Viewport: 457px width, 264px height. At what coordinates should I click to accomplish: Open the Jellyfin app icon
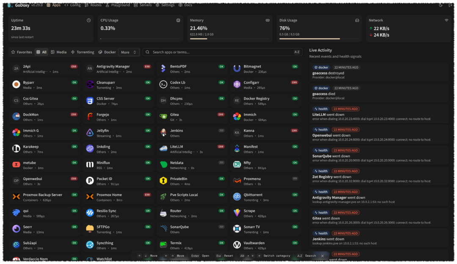tap(90, 132)
